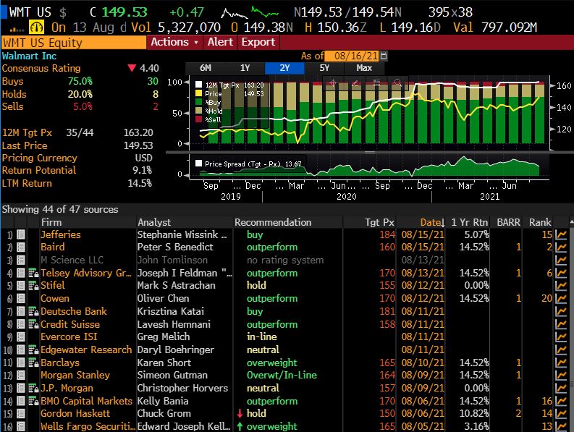Click the crosshair tool icon on the chart toolbar
Viewport: 574px width, 432px height.
point(333,83)
